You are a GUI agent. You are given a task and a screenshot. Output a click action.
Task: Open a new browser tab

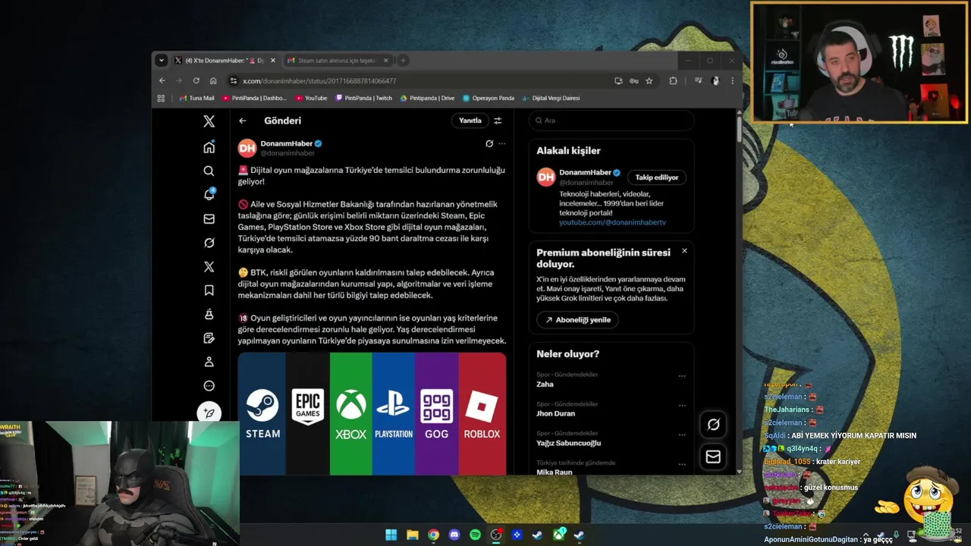coord(404,61)
